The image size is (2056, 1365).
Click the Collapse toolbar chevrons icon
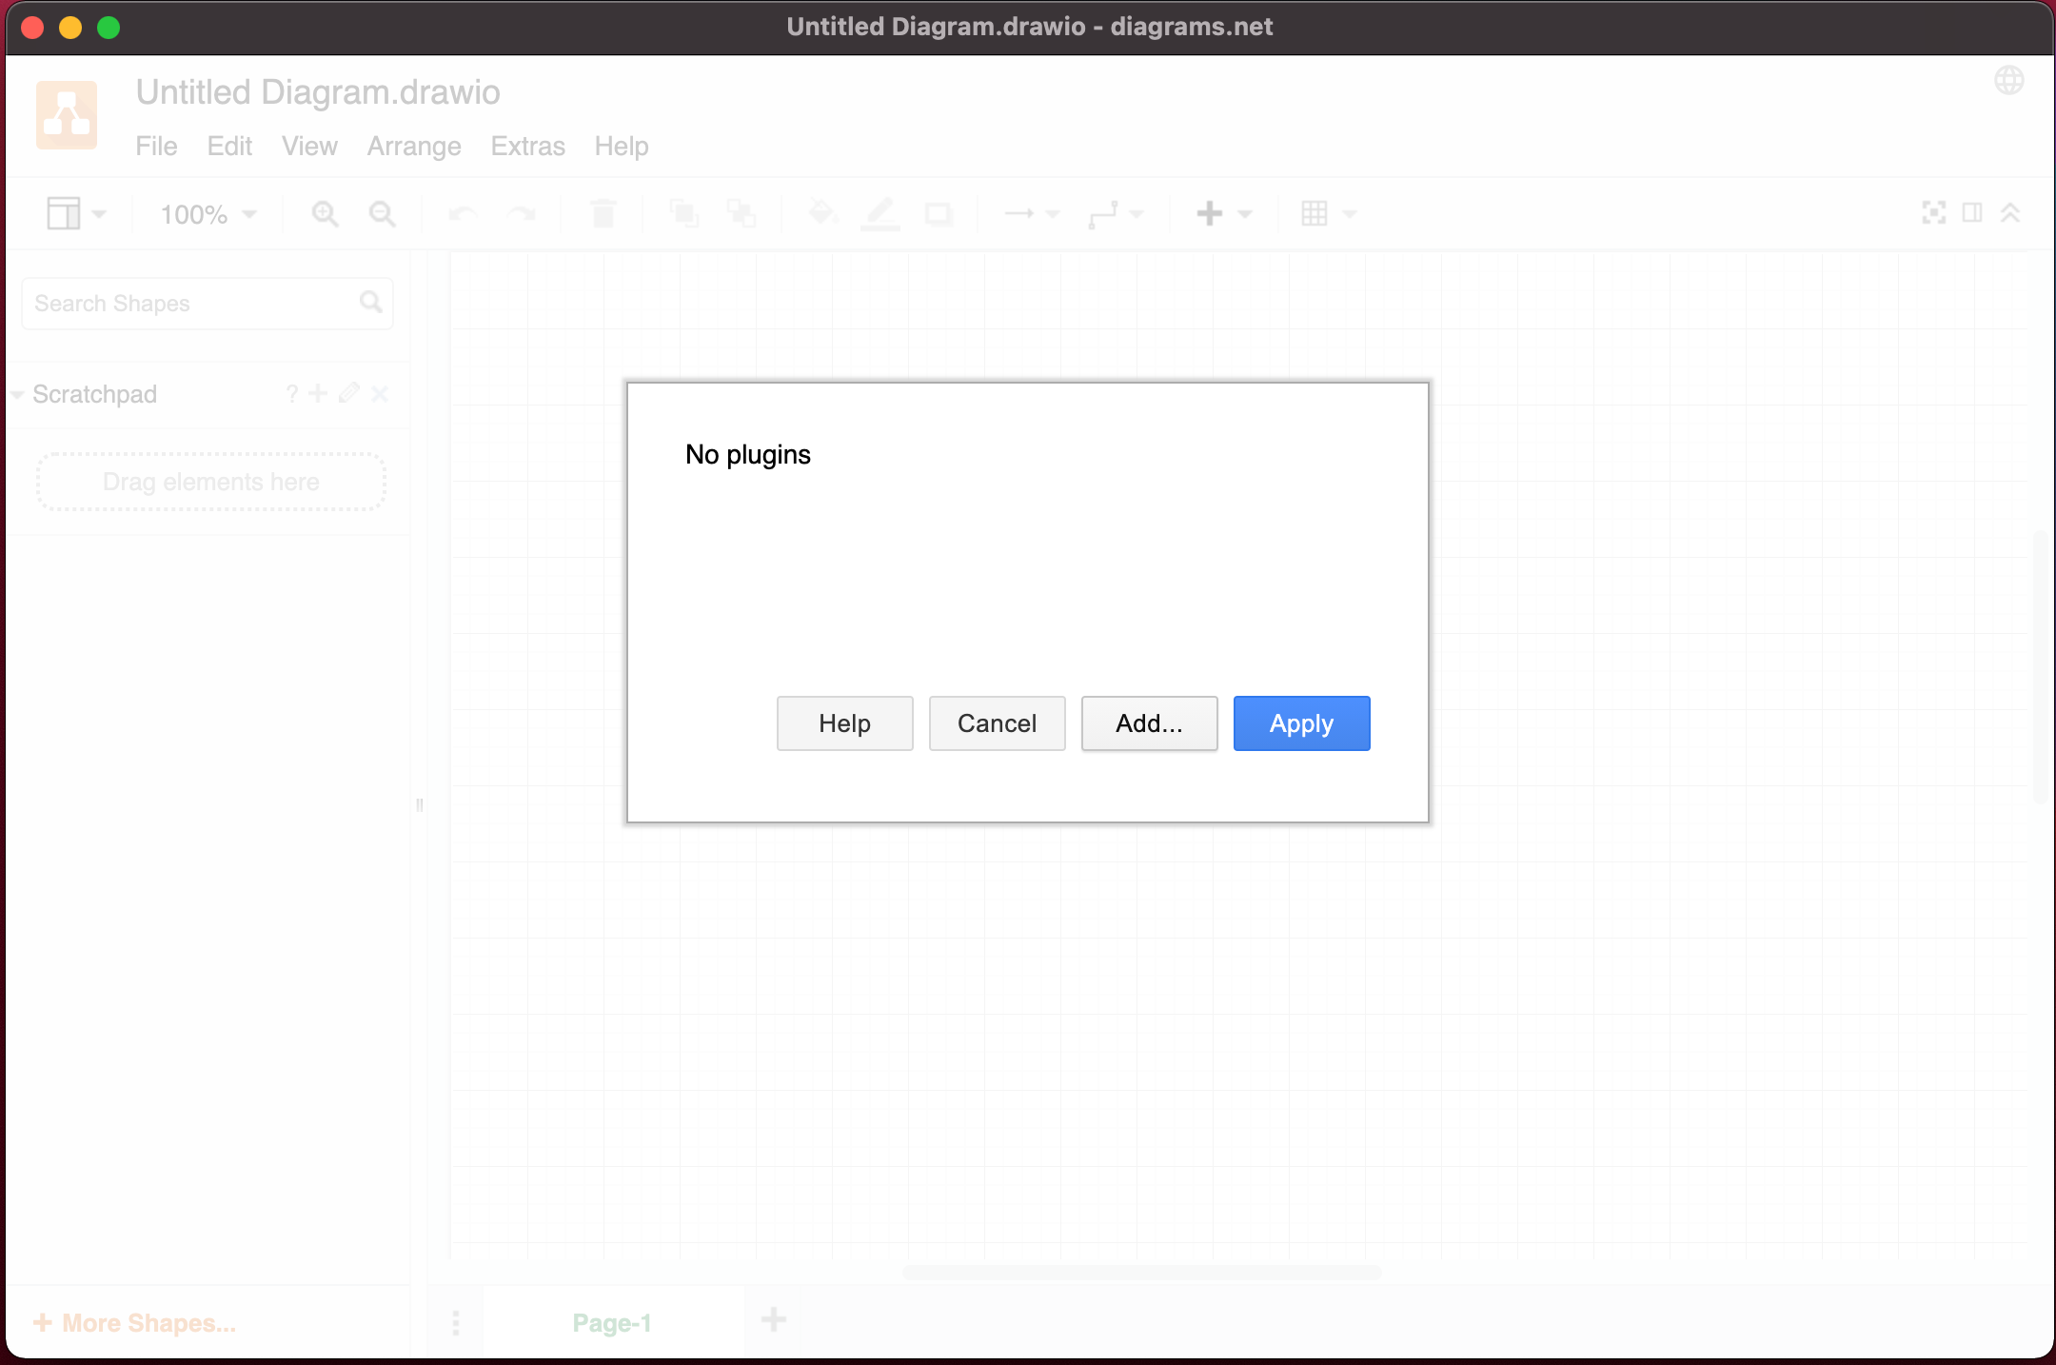coord(2010,212)
